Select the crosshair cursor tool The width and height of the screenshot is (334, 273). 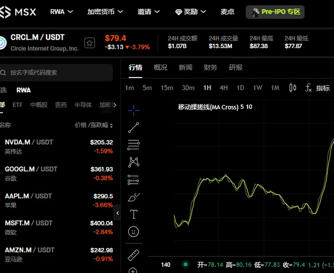click(x=134, y=110)
